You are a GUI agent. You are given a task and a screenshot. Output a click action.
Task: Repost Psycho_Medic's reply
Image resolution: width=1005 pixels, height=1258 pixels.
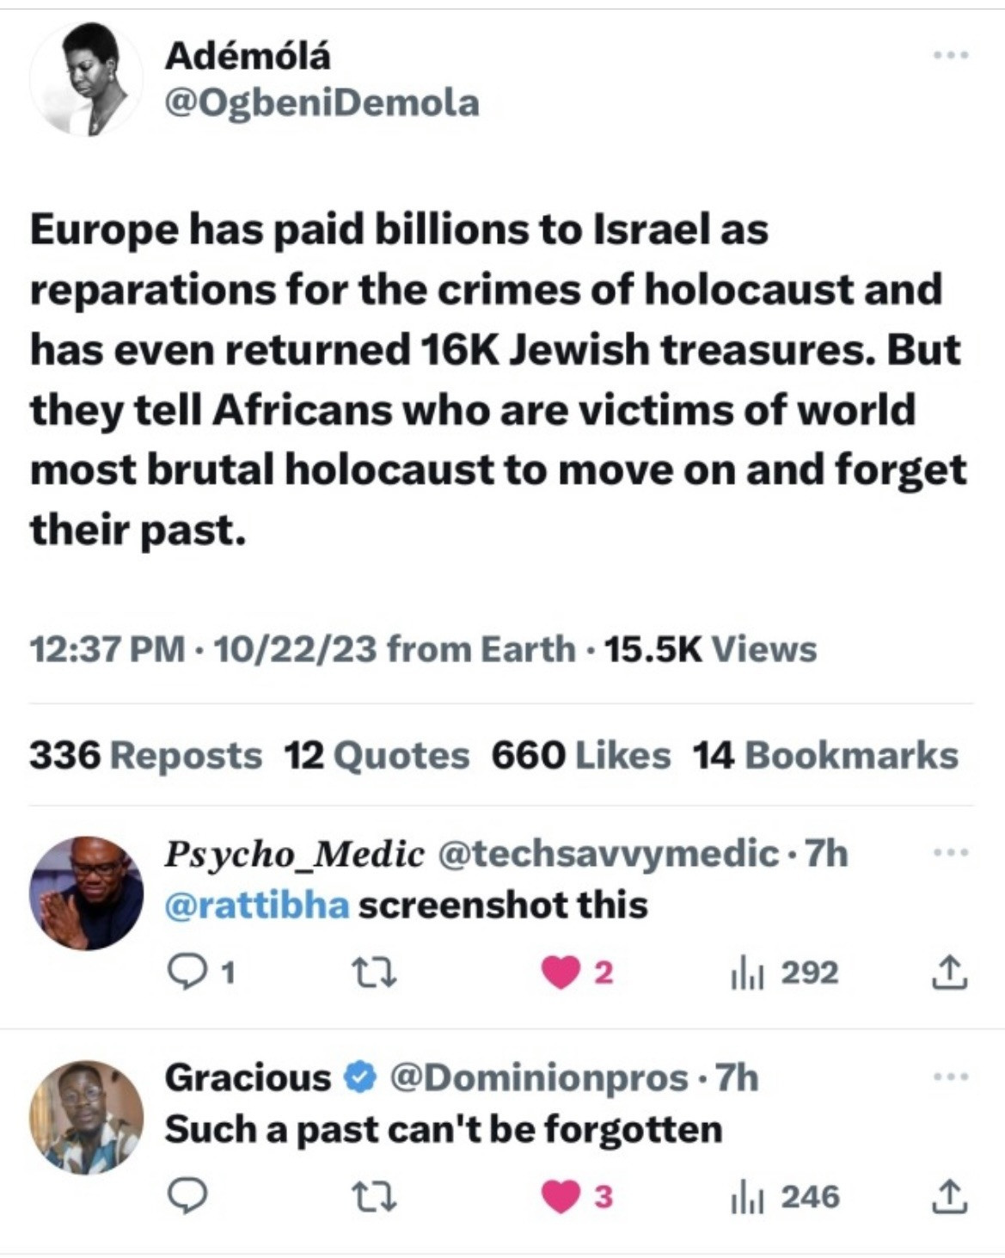[x=376, y=973]
